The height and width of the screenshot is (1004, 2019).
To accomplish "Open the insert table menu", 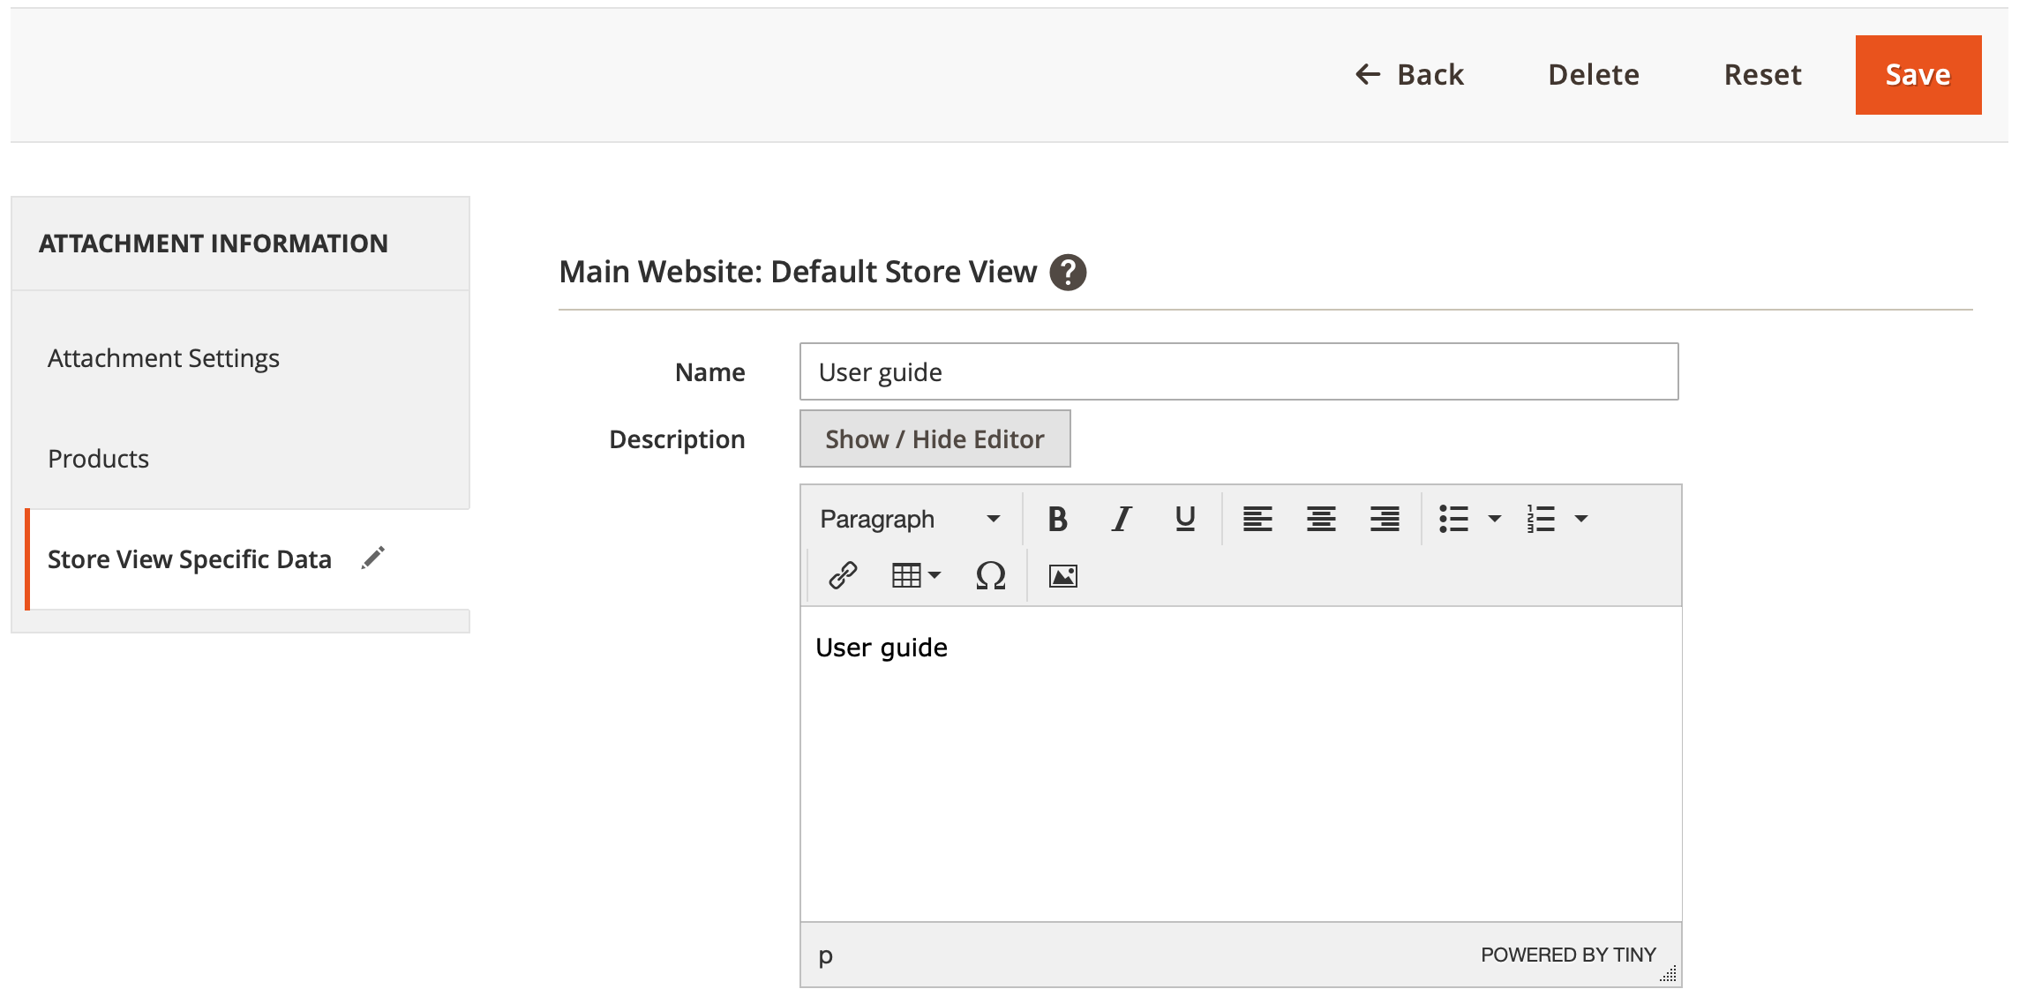I will pos(916,575).
